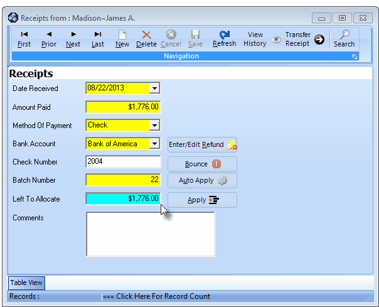Open Date Received calendar dropdown arrow
This screenshot has width=379, height=307.
154,88
